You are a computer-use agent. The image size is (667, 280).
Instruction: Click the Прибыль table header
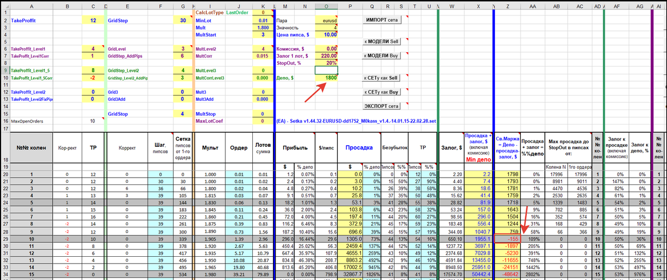pyautogui.click(x=294, y=147)
